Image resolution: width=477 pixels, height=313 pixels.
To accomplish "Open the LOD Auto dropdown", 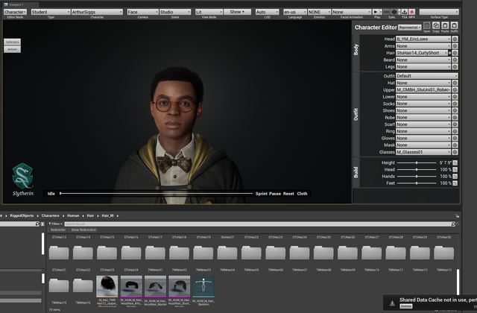I will [x=267, y=12].
